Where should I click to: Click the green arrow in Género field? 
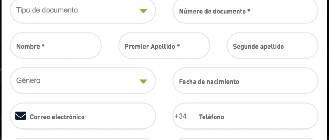point(143,82)
